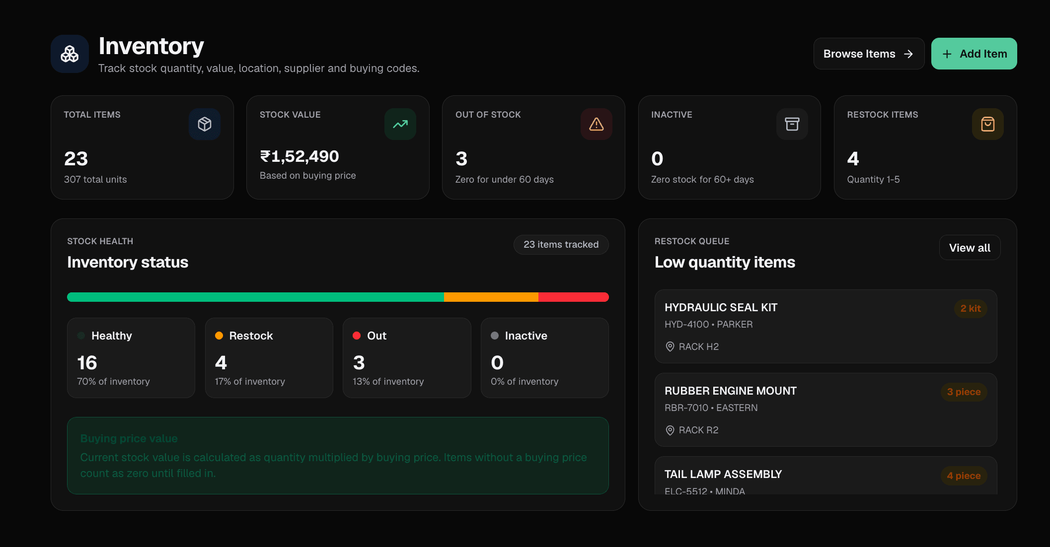Select the Healthy status tile
The height and width of the screenshot is (547, 1050).
(131, 358)
